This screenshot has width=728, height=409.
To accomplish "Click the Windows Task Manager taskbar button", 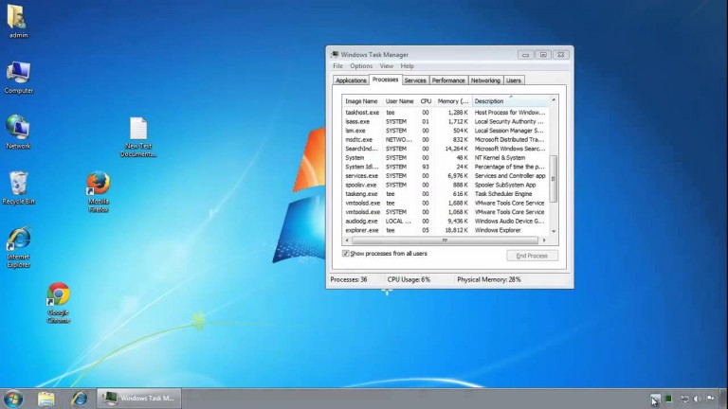I will pos(138,398).
